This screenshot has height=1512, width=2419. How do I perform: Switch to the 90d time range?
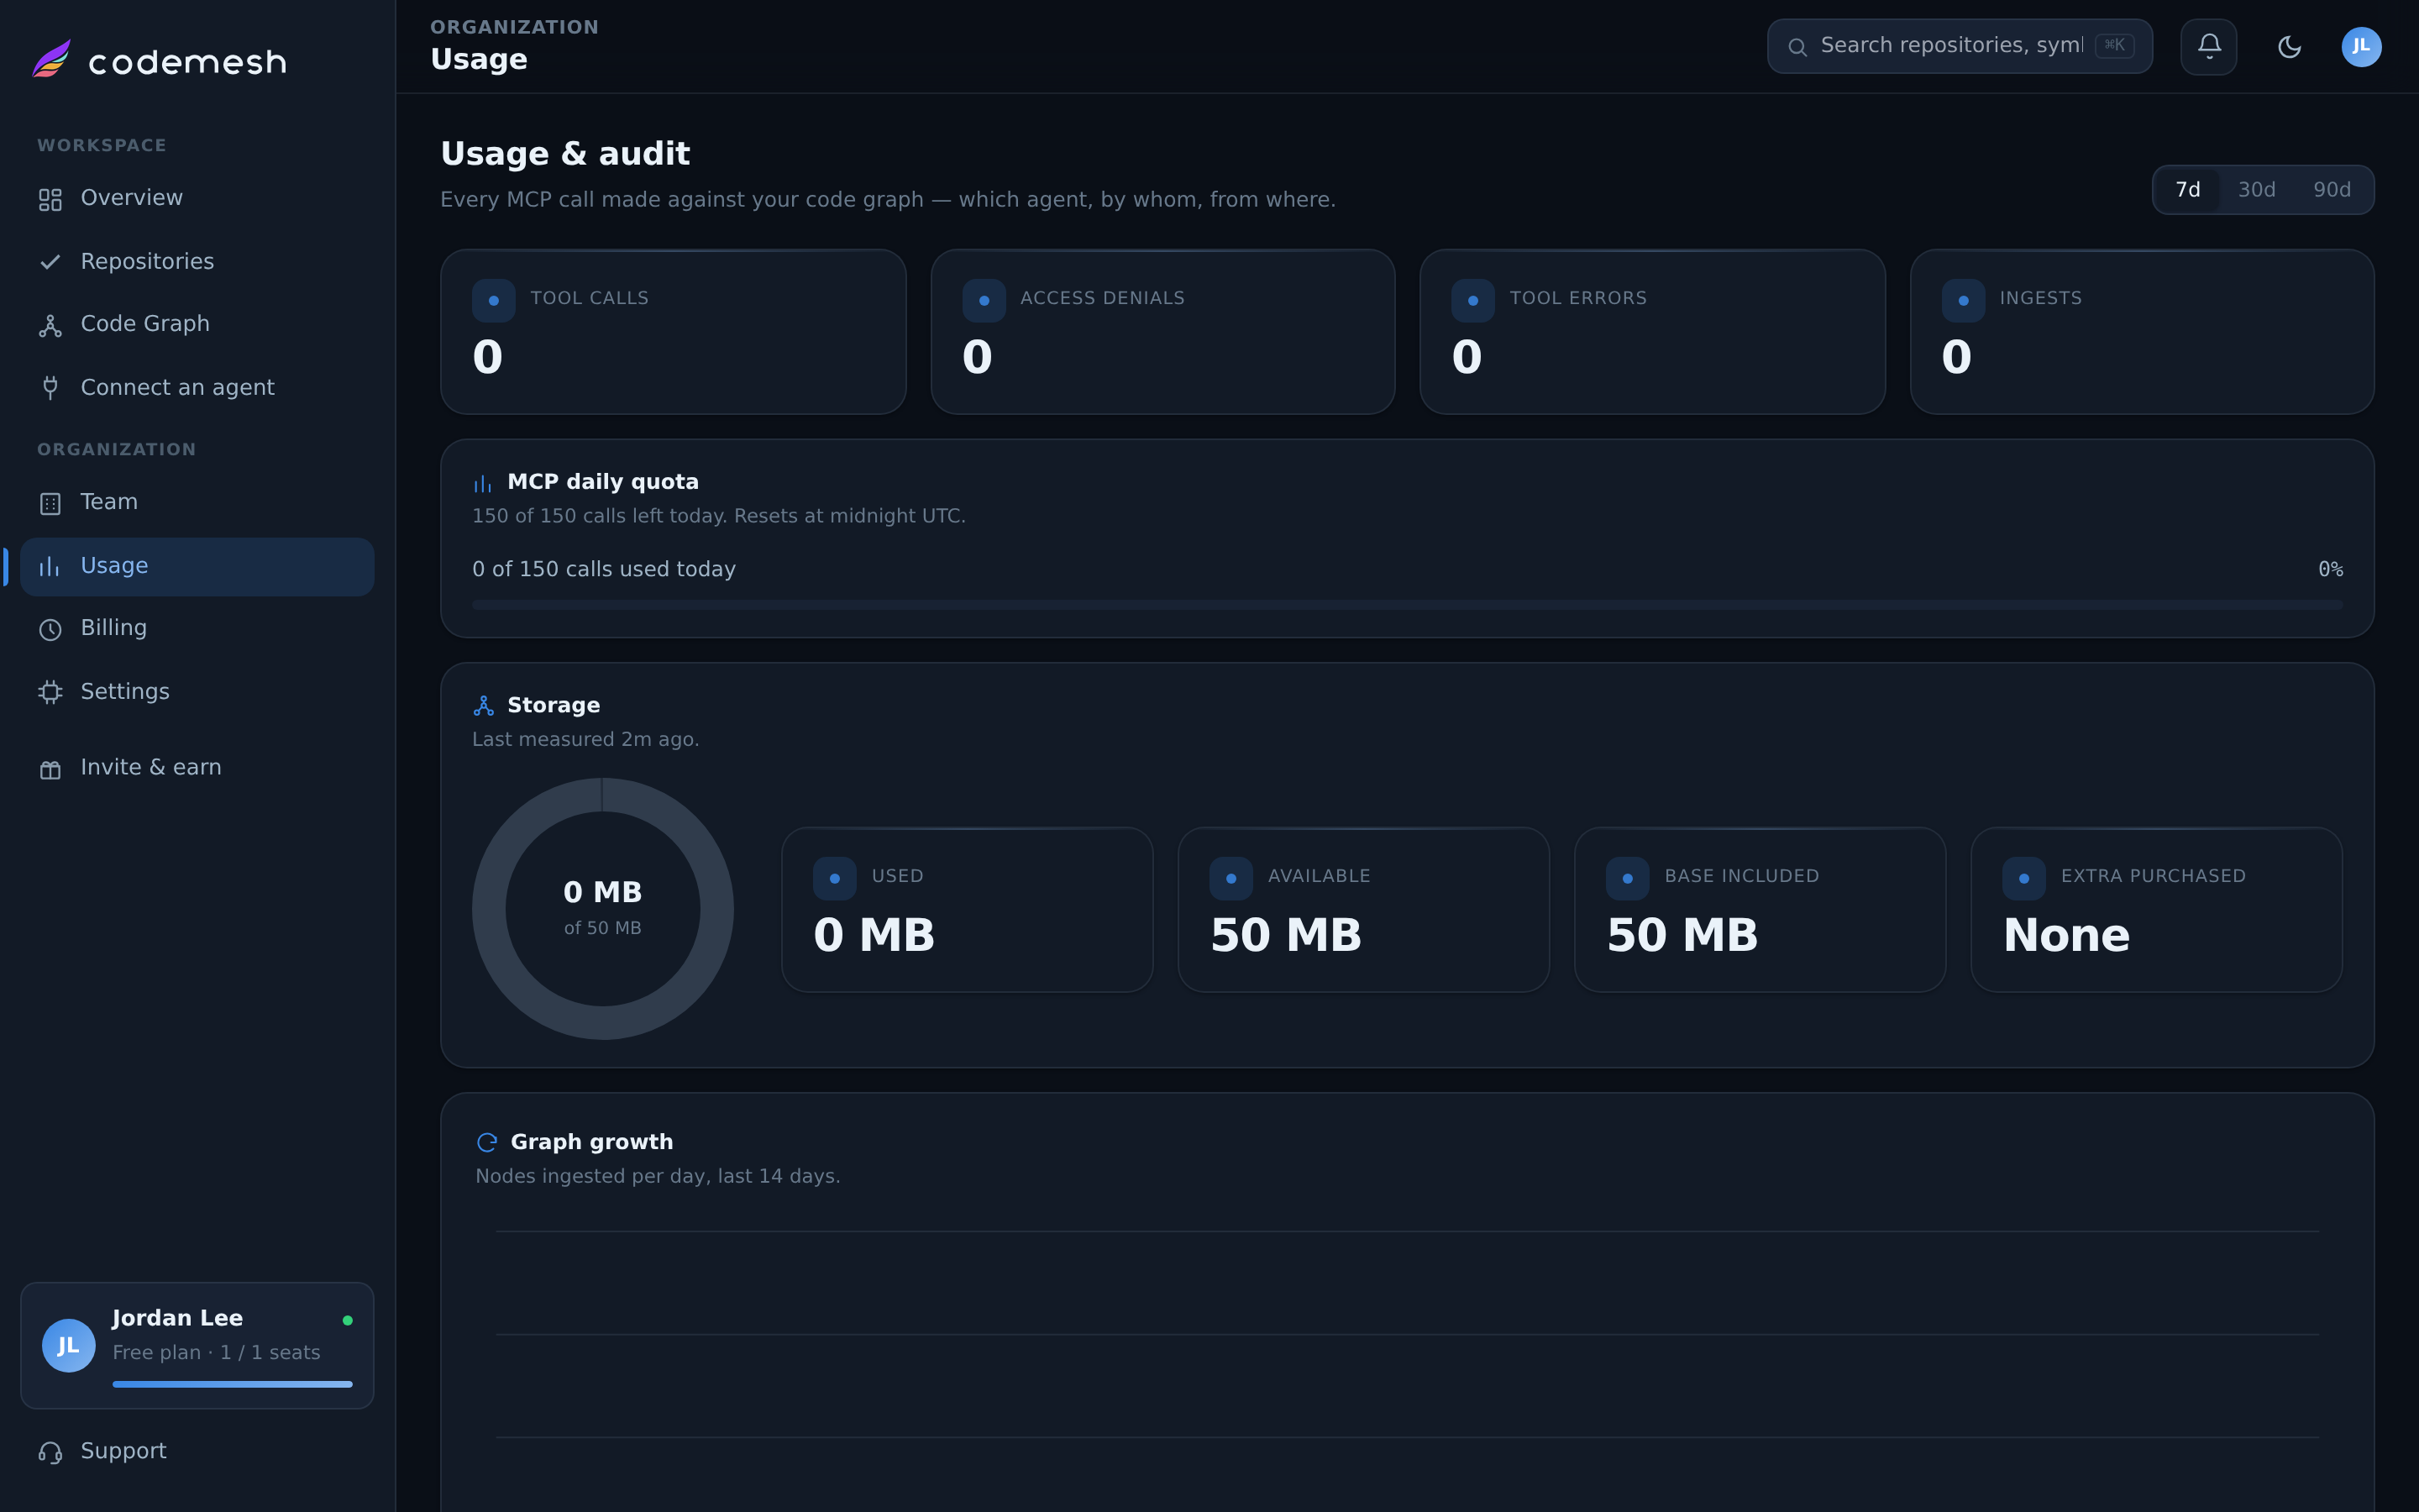[2331, 190]
